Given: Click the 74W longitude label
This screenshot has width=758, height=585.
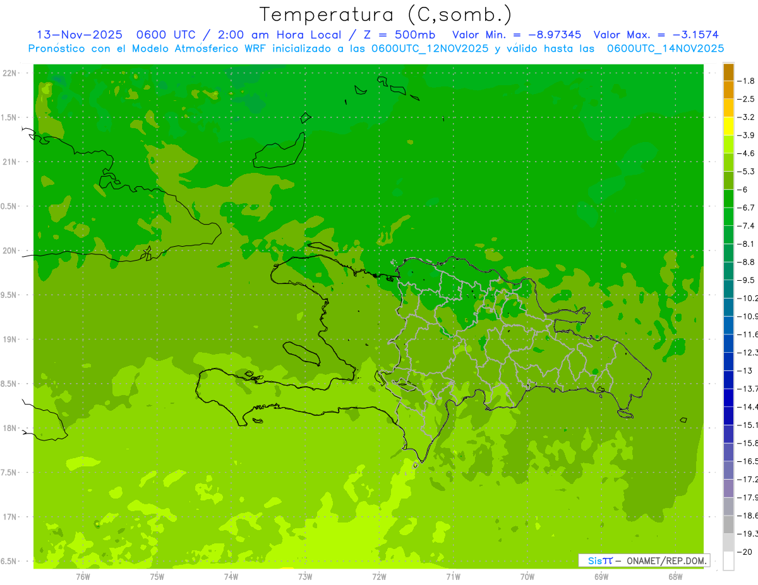Looking at the screenshot, I should 231,577.
